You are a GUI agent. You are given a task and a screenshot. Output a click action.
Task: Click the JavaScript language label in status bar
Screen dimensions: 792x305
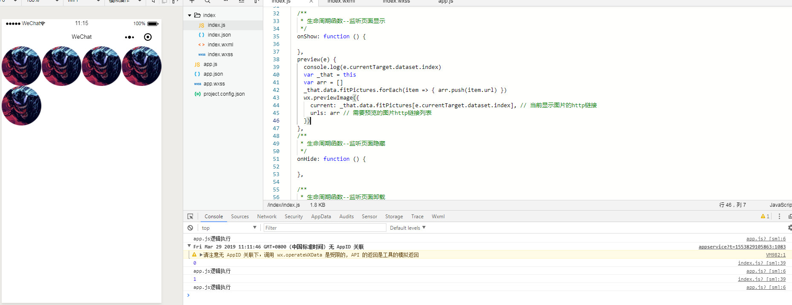pos(780,205)
